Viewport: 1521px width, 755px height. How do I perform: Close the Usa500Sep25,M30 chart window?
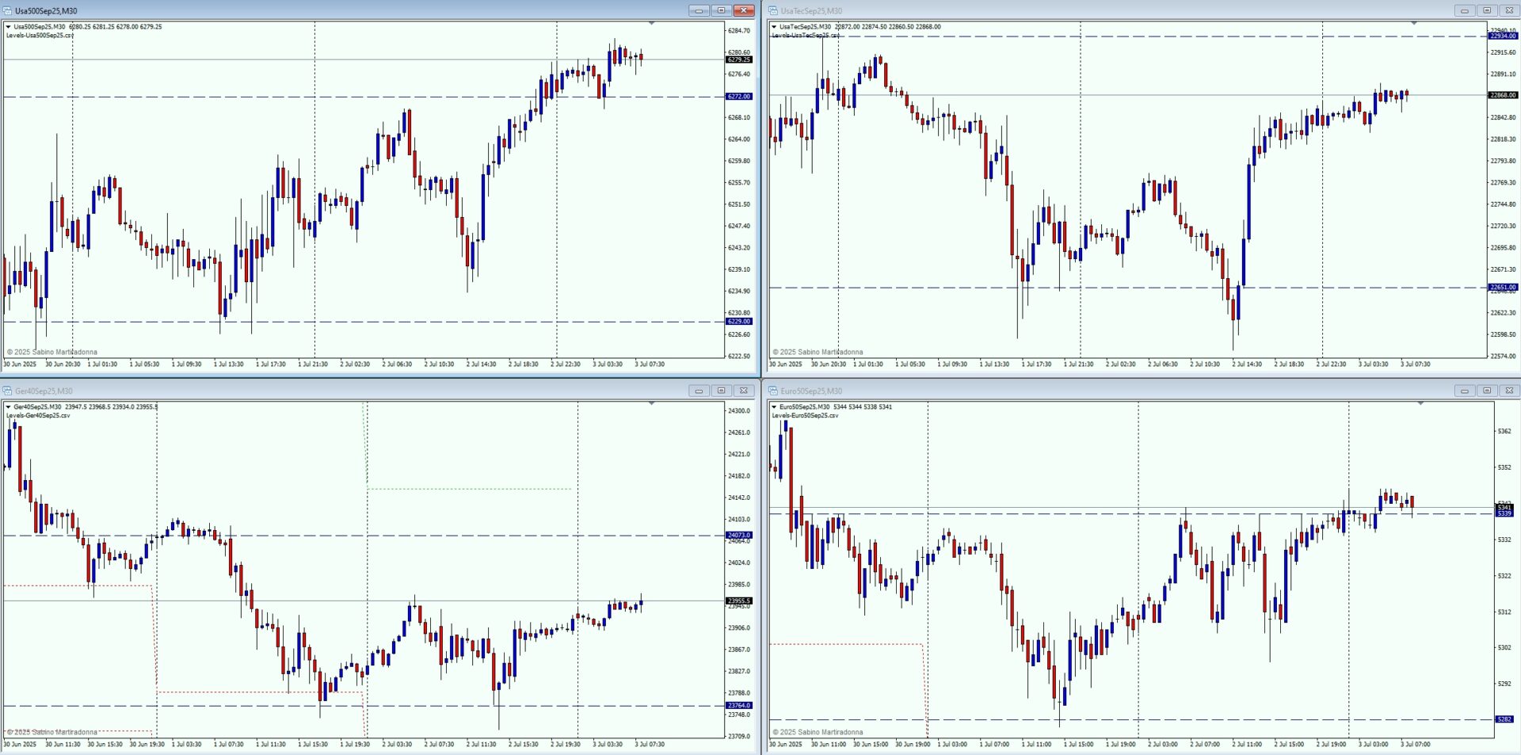744,10
